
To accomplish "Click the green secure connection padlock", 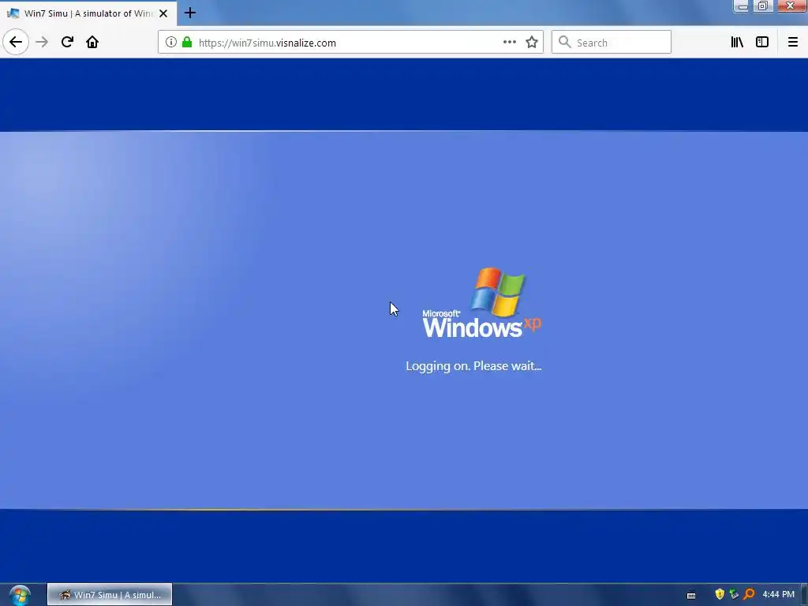I will 187,43.
